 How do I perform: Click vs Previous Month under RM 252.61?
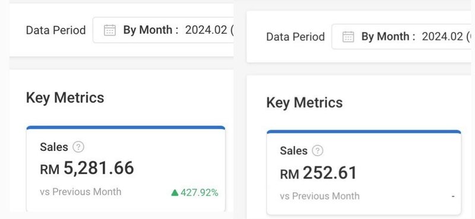pyautogui.click(x=319, y=196)
